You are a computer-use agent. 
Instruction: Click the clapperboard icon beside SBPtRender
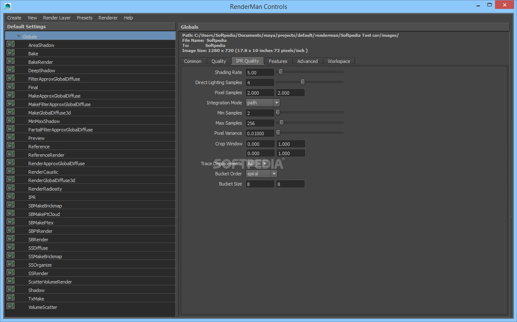pyautogui.click(x=11, y=230)
